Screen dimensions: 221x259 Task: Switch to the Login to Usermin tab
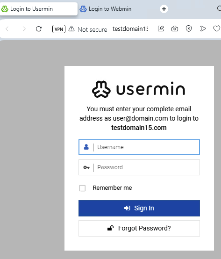[x=38, y=9]
